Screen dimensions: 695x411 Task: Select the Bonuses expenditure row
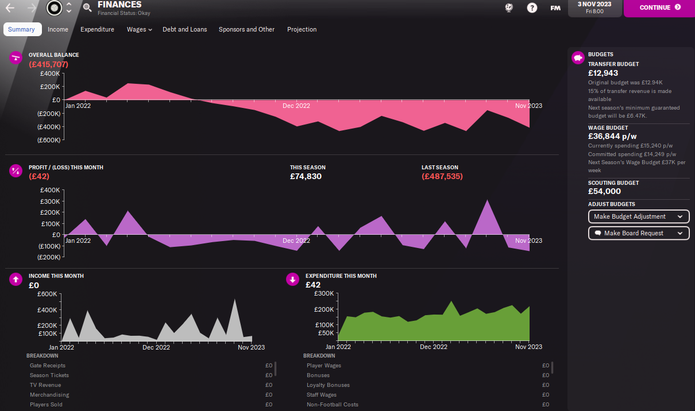point(427,375)
